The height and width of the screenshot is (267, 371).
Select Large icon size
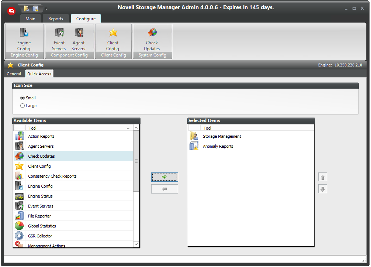(28, 106)
